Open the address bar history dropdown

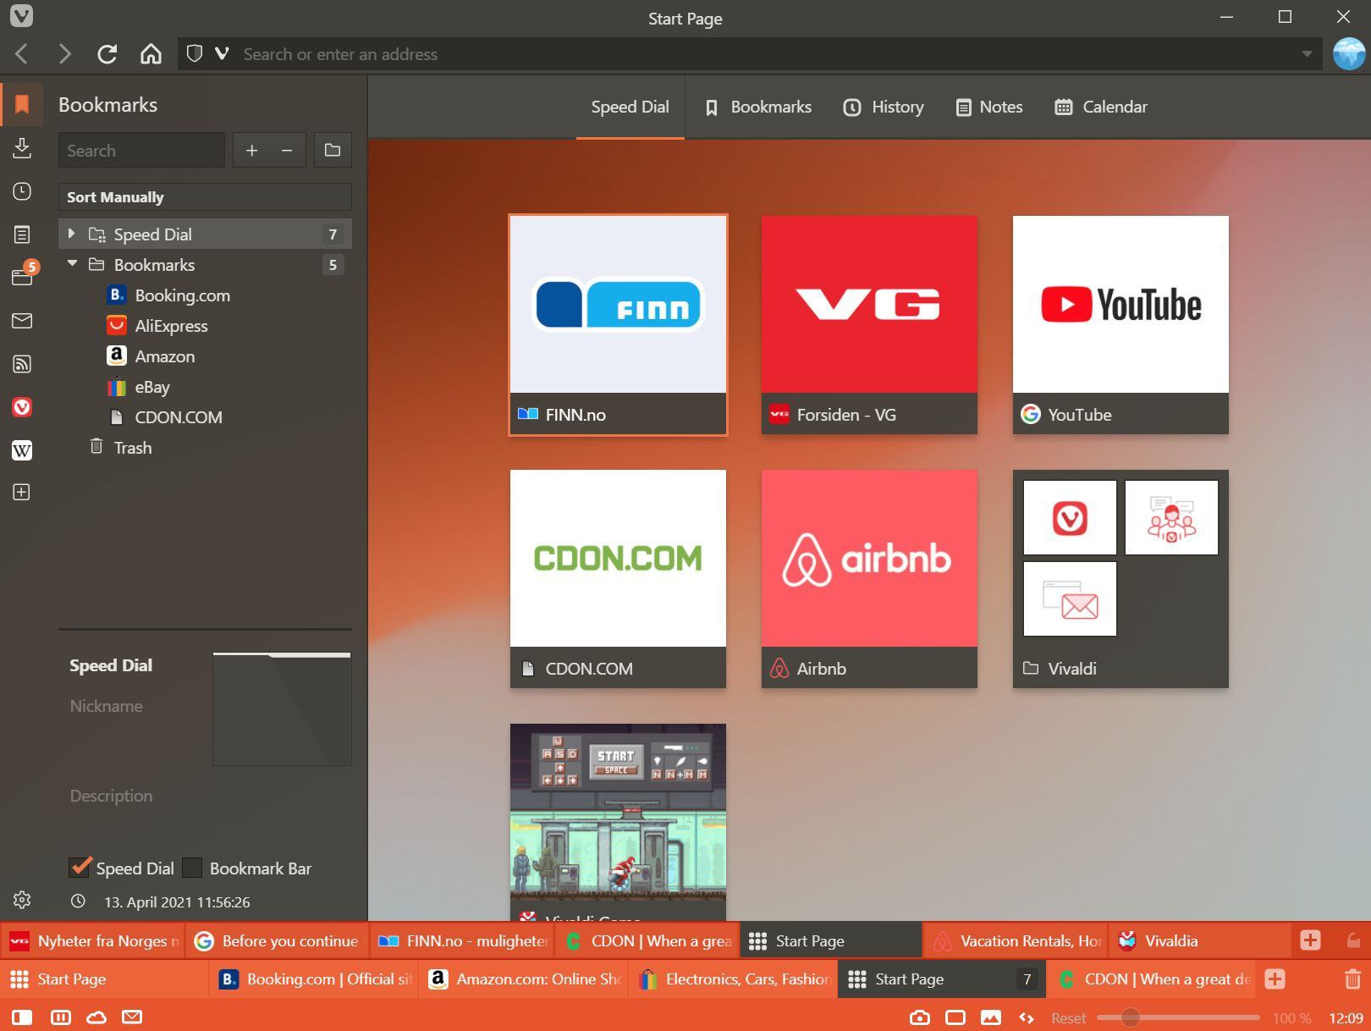coord(1307,54)
